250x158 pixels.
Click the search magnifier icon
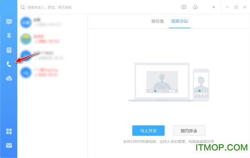pyautogui.click(x=23, y=8)
